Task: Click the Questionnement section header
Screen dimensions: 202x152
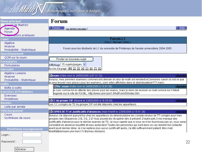Action: [12, 54]
